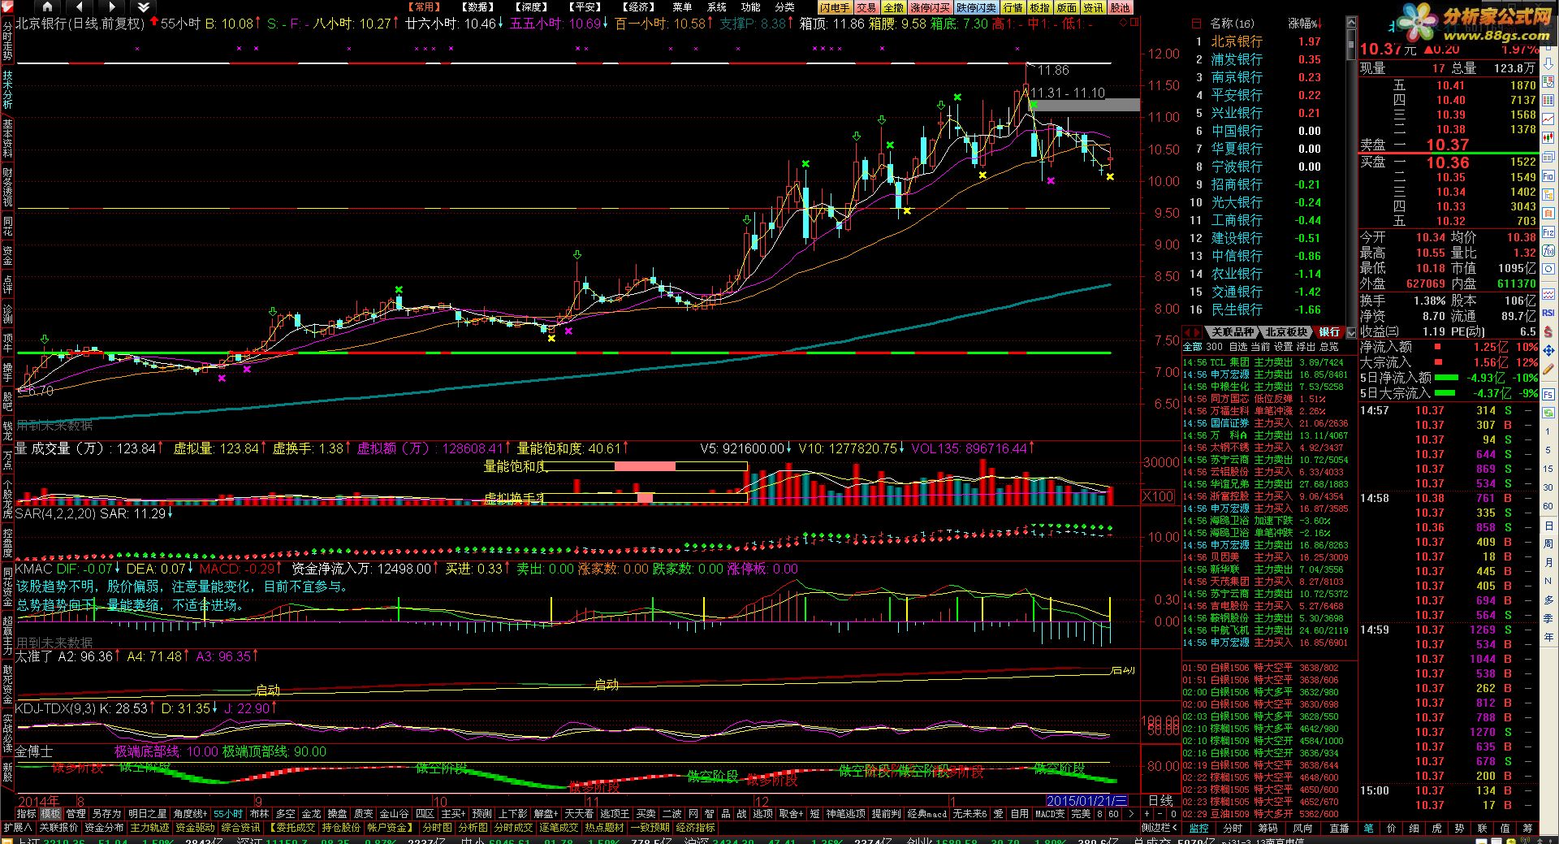Click the 财务透视 left sidebar item
Viewport: 1559px width, 844px height.
[7, 187]
